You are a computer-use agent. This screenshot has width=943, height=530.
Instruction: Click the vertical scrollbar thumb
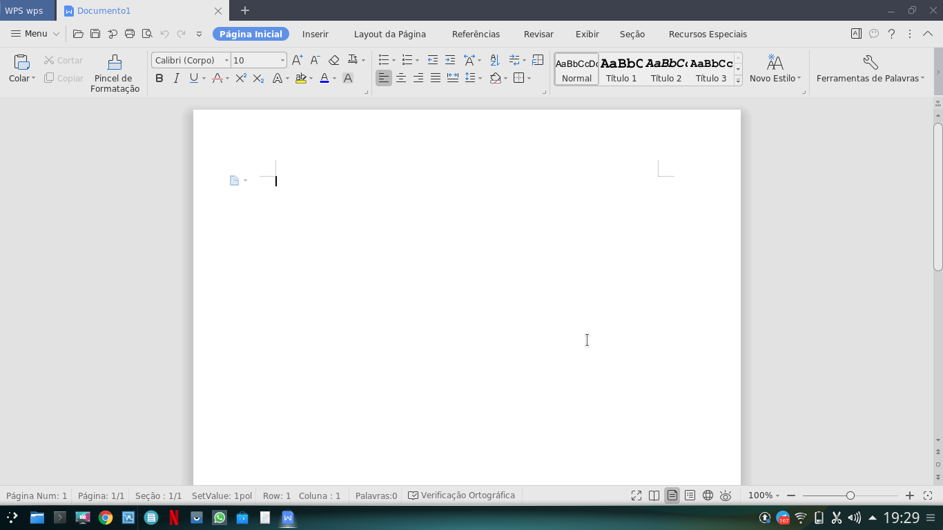click(938, 197)
